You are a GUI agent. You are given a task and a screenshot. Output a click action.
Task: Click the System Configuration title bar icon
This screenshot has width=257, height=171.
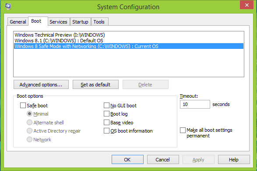(x=8, y=7)
